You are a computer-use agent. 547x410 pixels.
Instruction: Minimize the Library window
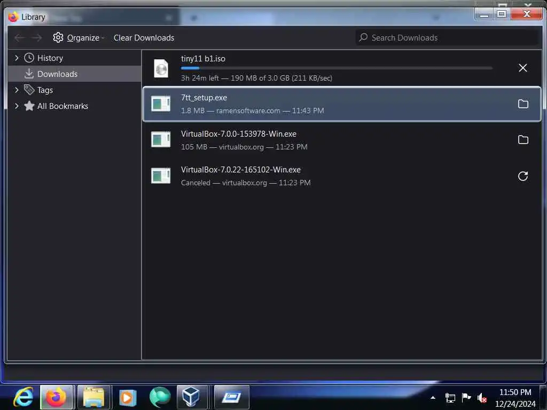484,14
